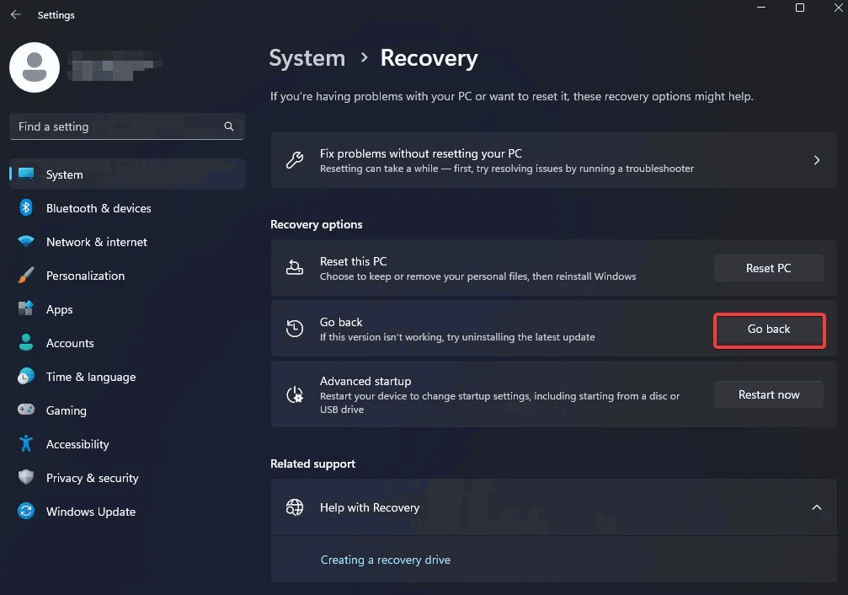The height and width of the screenshot is (595, 848).
Task: Click the Accessibility figure icon
Action: pyautogui.click(x=26, y=443)
